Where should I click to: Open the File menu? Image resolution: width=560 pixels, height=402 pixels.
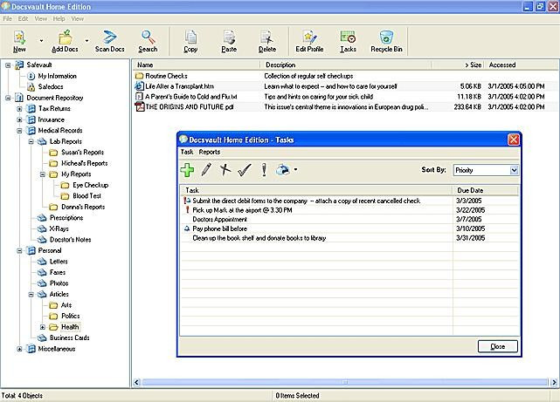(x=8, y=18)
